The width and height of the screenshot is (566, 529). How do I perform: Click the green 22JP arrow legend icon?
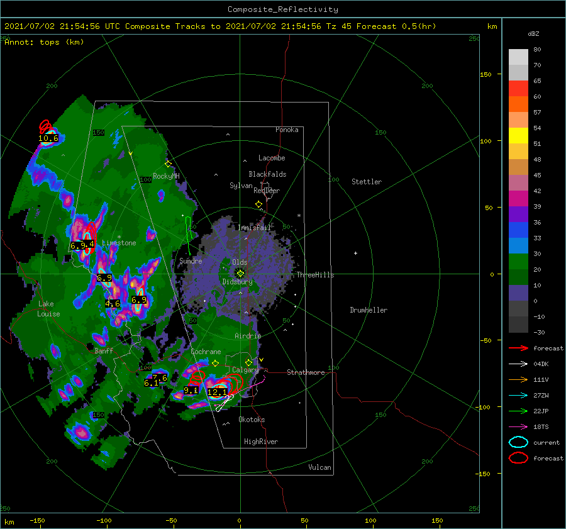[518, 411]
